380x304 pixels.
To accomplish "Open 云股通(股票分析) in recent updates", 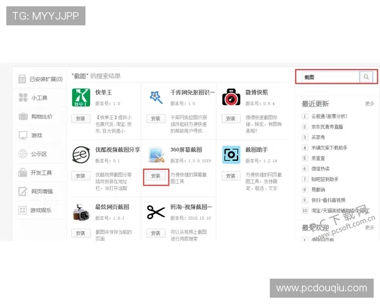I will pyautogui.click(x=329, y=116).
